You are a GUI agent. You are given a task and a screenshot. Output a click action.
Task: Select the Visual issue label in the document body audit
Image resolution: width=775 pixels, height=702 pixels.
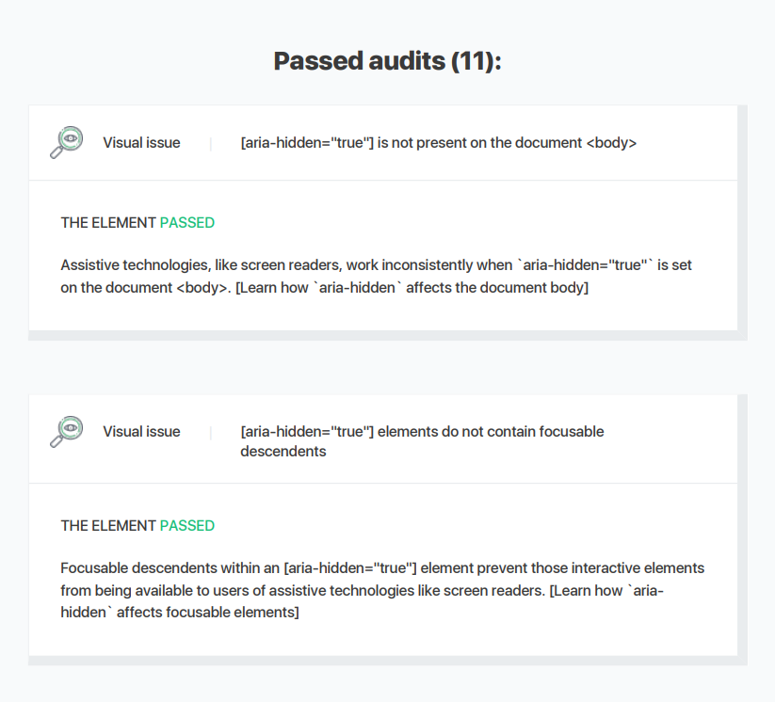click(x=141, y=143)
